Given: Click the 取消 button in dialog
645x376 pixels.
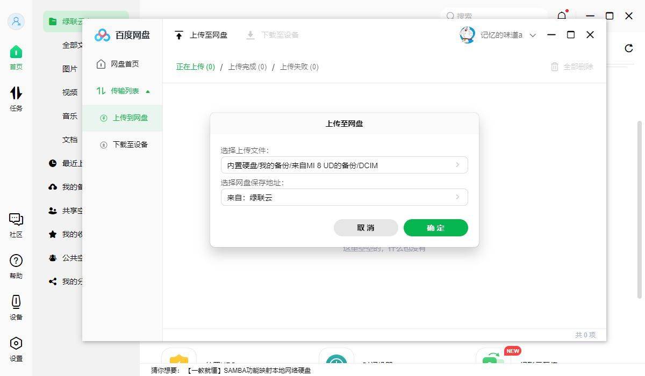Looking at the screenshot, I should coord(365,228).
